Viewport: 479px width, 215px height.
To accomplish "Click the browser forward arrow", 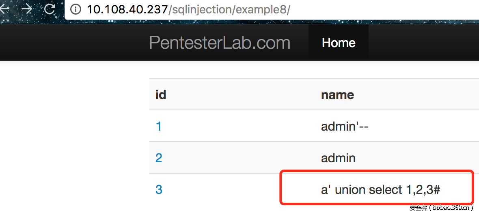I will [27, 9].
